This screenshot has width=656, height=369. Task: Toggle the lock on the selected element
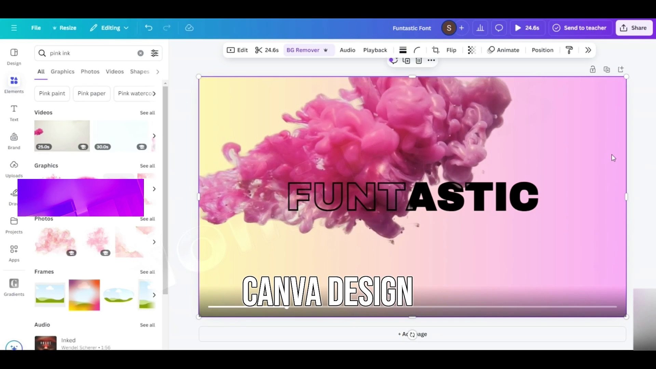[593, 69]
